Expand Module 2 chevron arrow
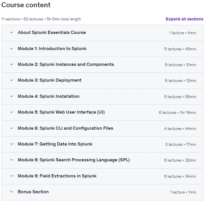Viewport: 205px width, 203px height. coord(12,64)
